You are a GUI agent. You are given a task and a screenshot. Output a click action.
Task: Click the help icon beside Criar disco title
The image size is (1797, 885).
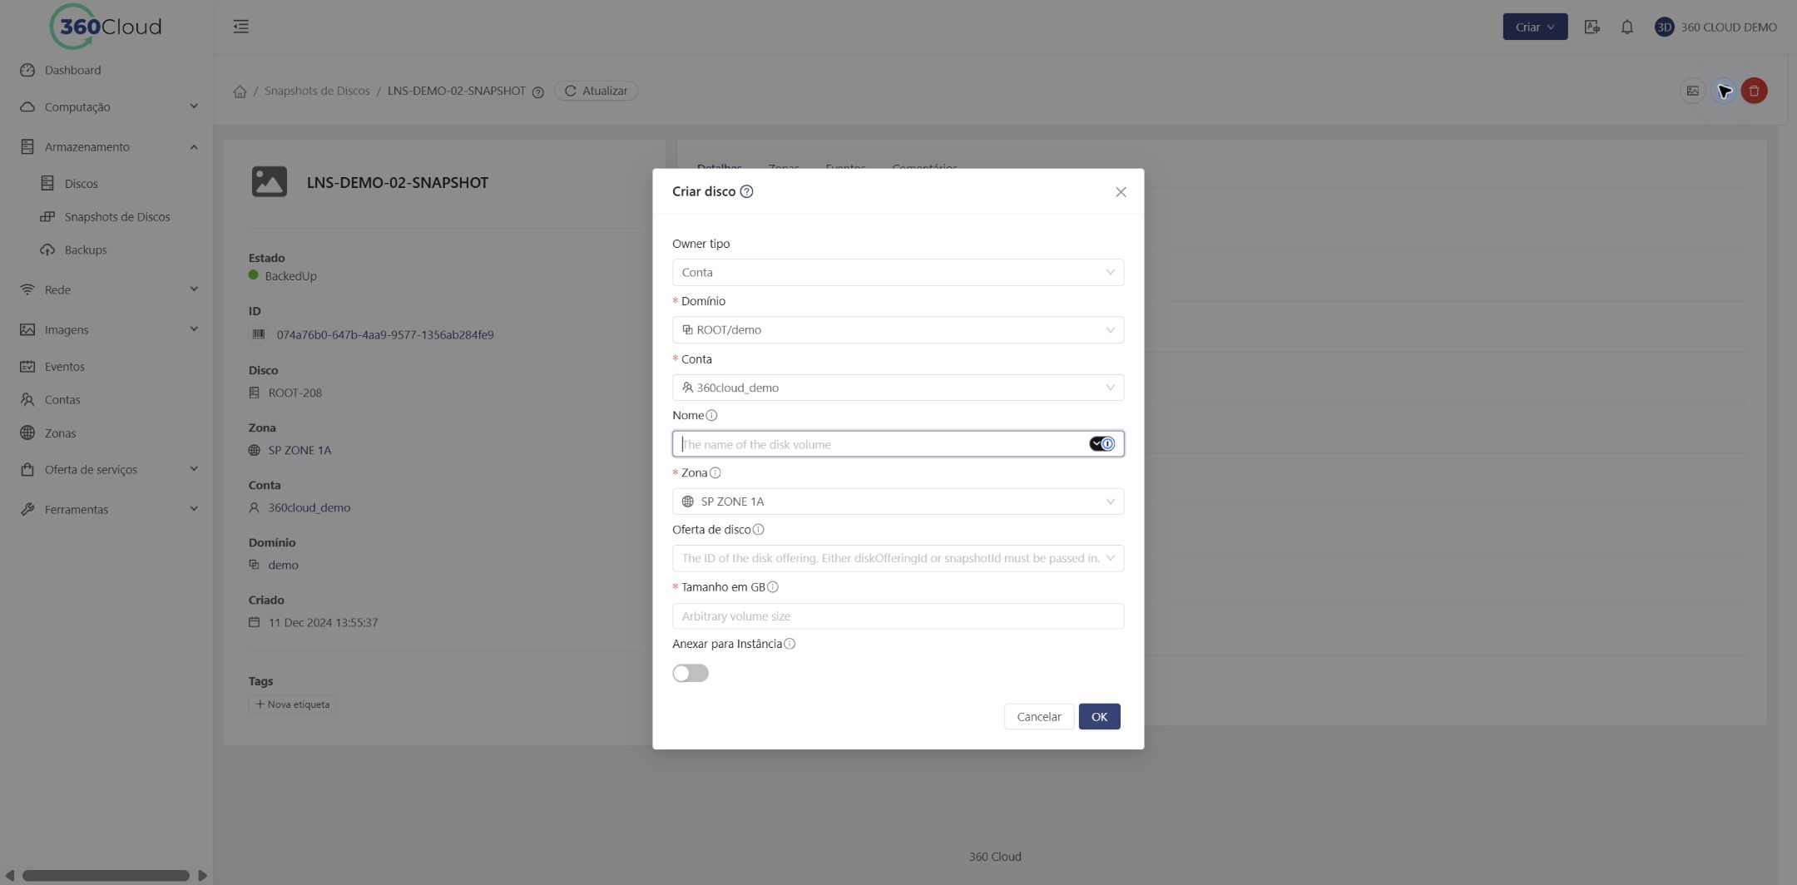[746, 191]
